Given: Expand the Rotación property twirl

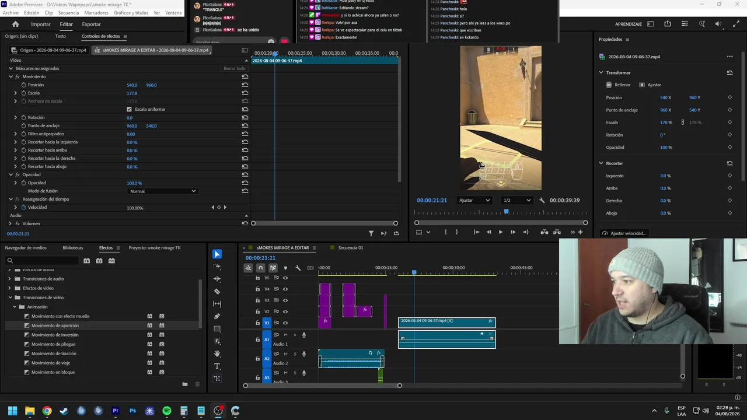Looking at the screenshot, I should (x=16, y=117).
